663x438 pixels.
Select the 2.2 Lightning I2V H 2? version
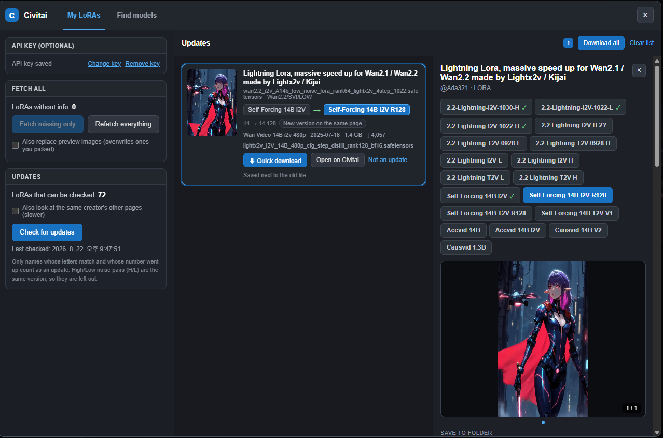click(574, 125)
